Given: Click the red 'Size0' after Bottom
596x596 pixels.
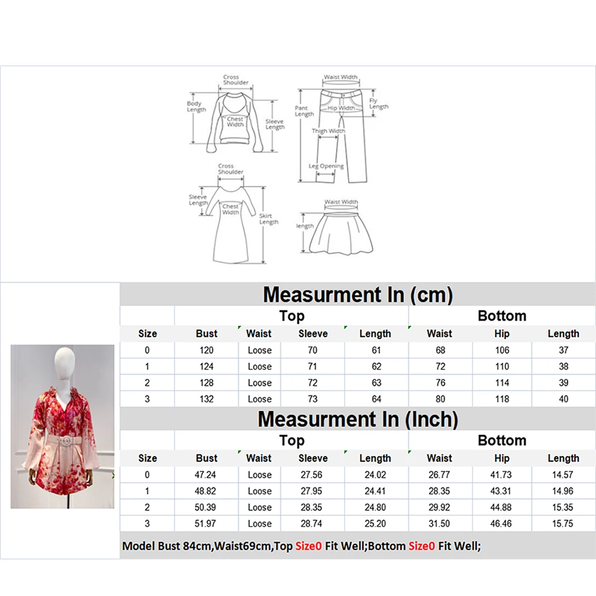Looking at the screenshot, I should point(422,547).
